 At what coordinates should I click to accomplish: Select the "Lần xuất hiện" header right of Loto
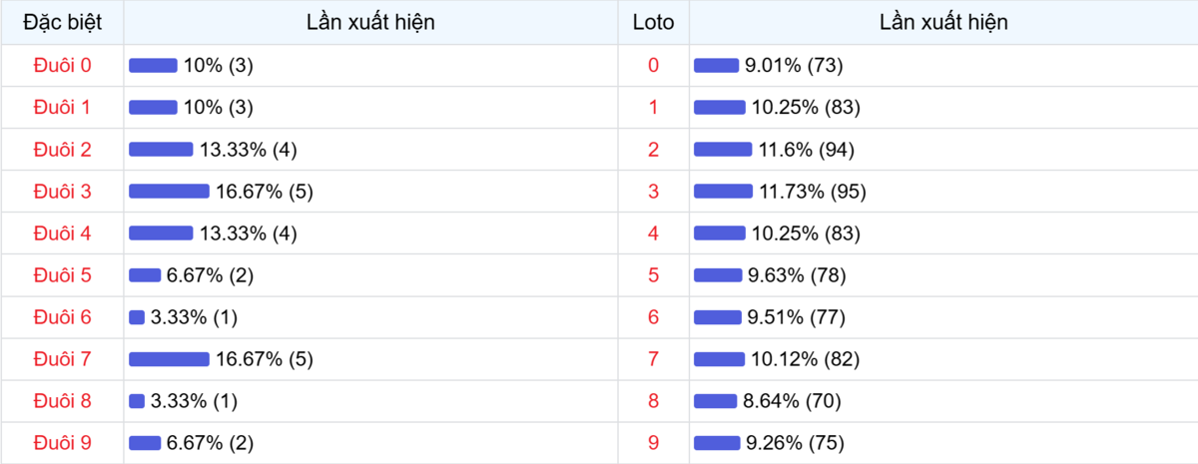(943, 22)
